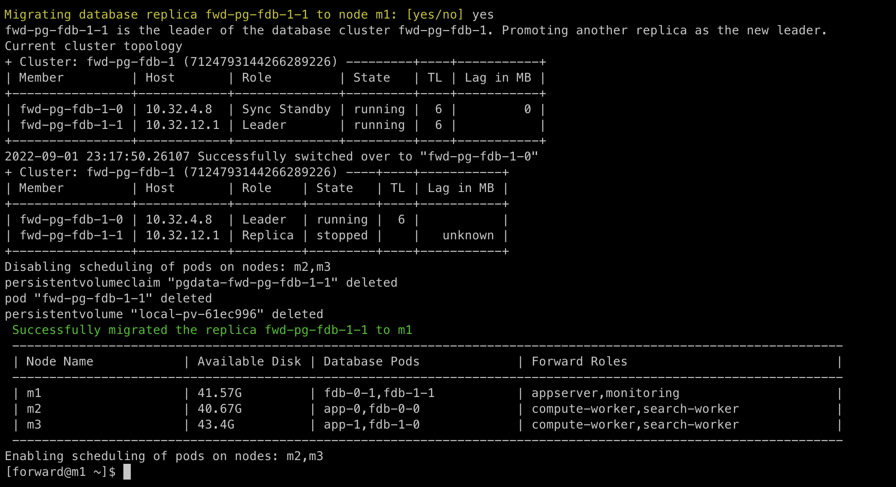Select the "Forward Roles" column header

pos(579,361)
